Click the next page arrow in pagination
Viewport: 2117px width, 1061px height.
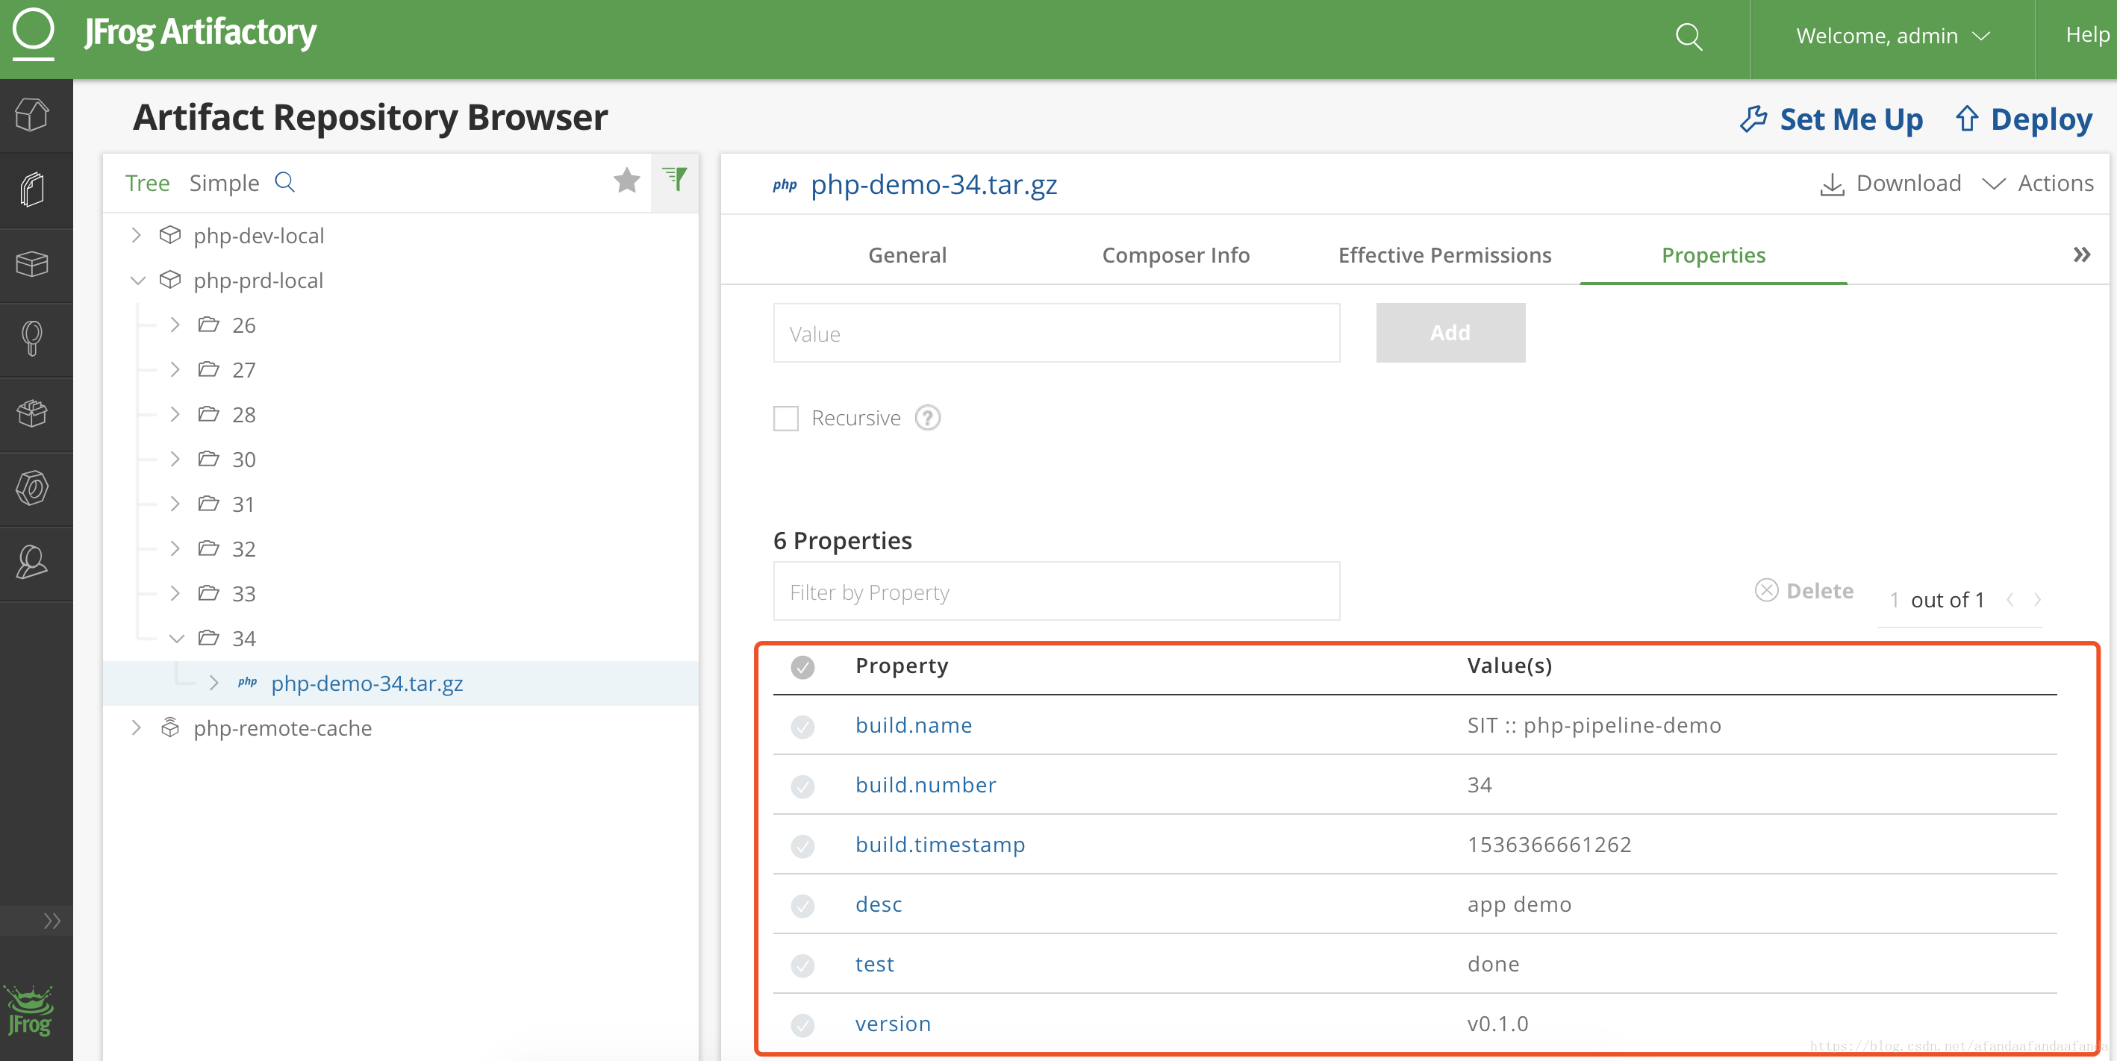(2037, 599)
